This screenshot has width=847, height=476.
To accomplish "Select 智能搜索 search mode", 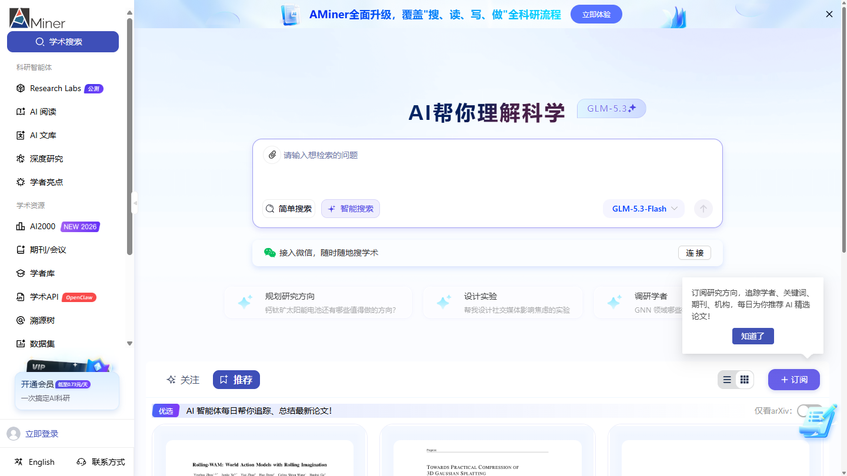I will point(351,209).
